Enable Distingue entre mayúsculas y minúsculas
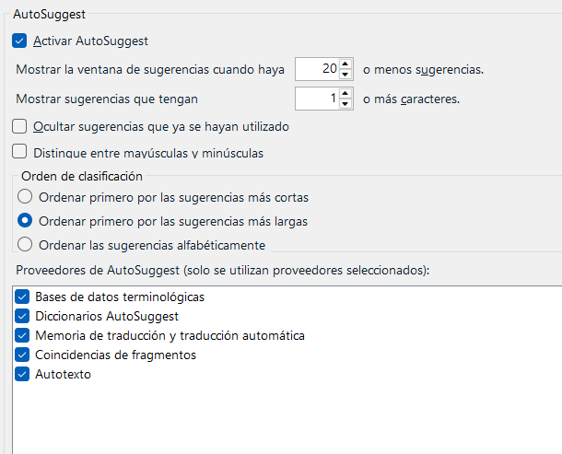Screen dimensions: 562x454 [20, 153]
